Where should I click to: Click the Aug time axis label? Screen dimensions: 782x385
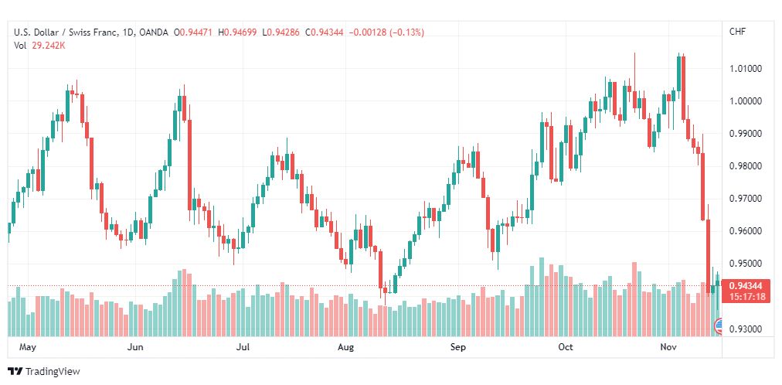click(345, 347)
